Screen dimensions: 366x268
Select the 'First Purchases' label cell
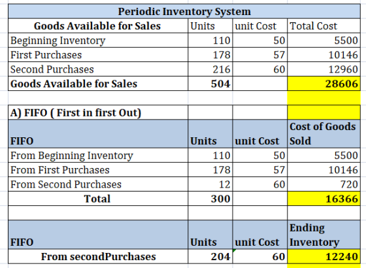(98, 55)
